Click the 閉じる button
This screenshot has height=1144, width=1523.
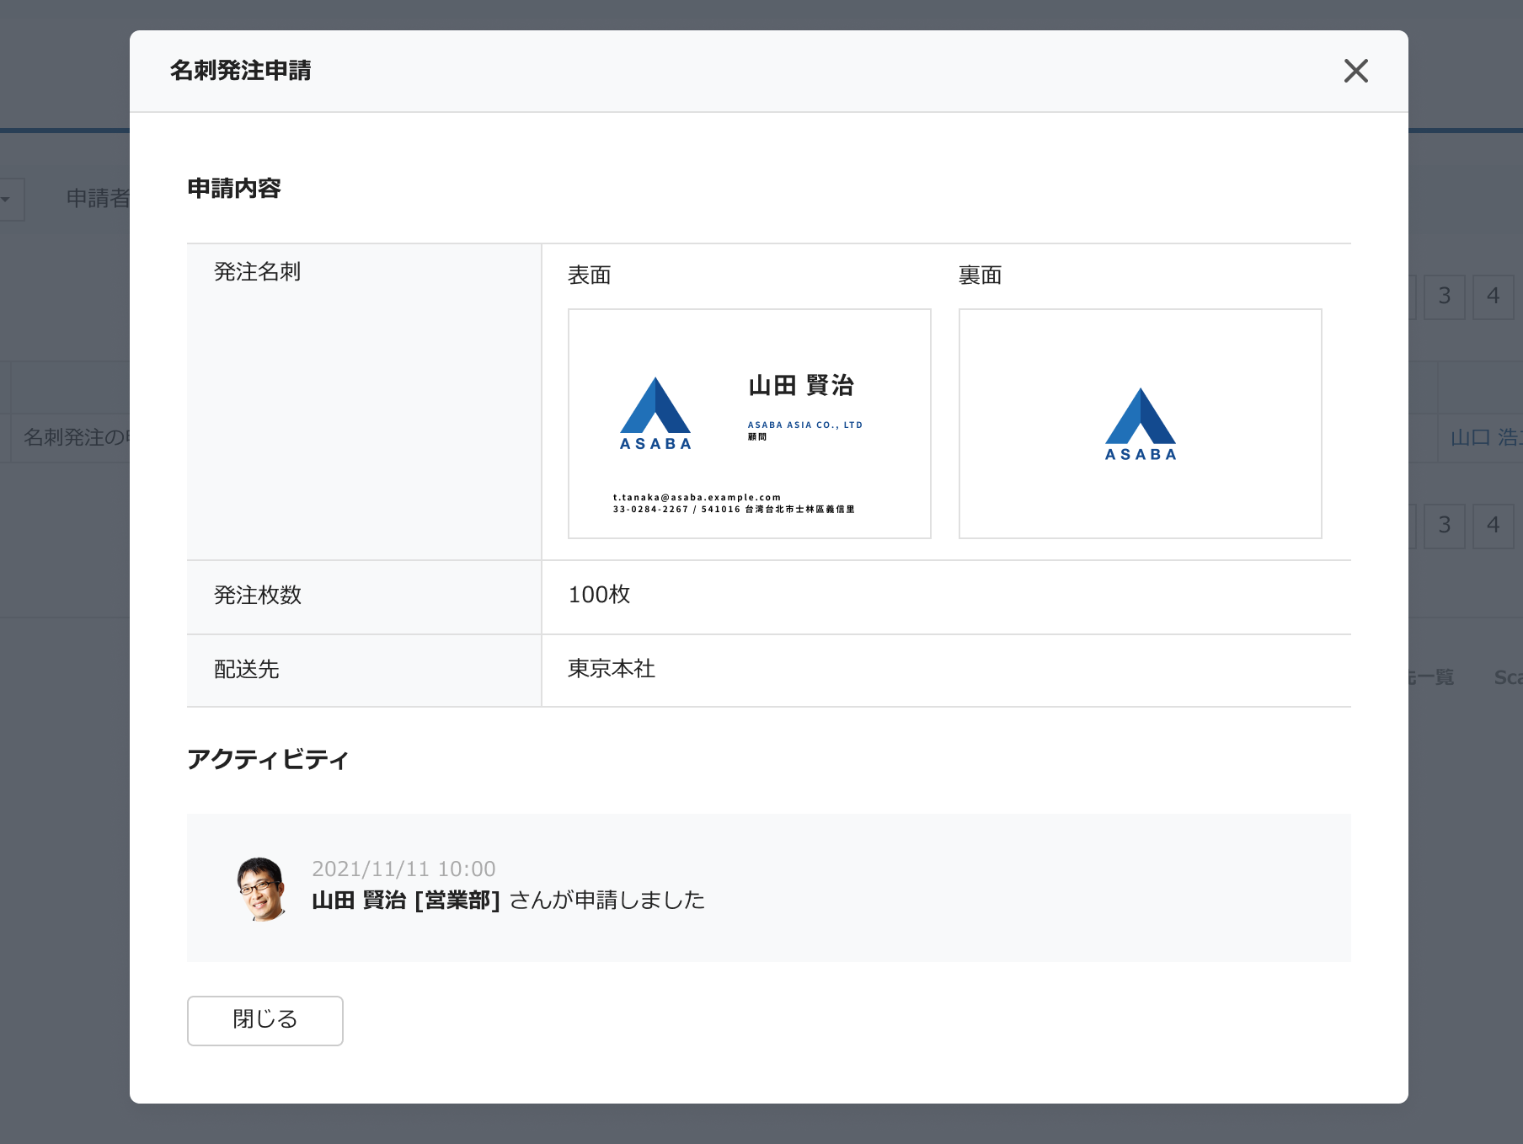[265, 1020]
